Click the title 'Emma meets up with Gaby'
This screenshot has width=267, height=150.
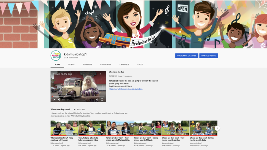[202, 139]
